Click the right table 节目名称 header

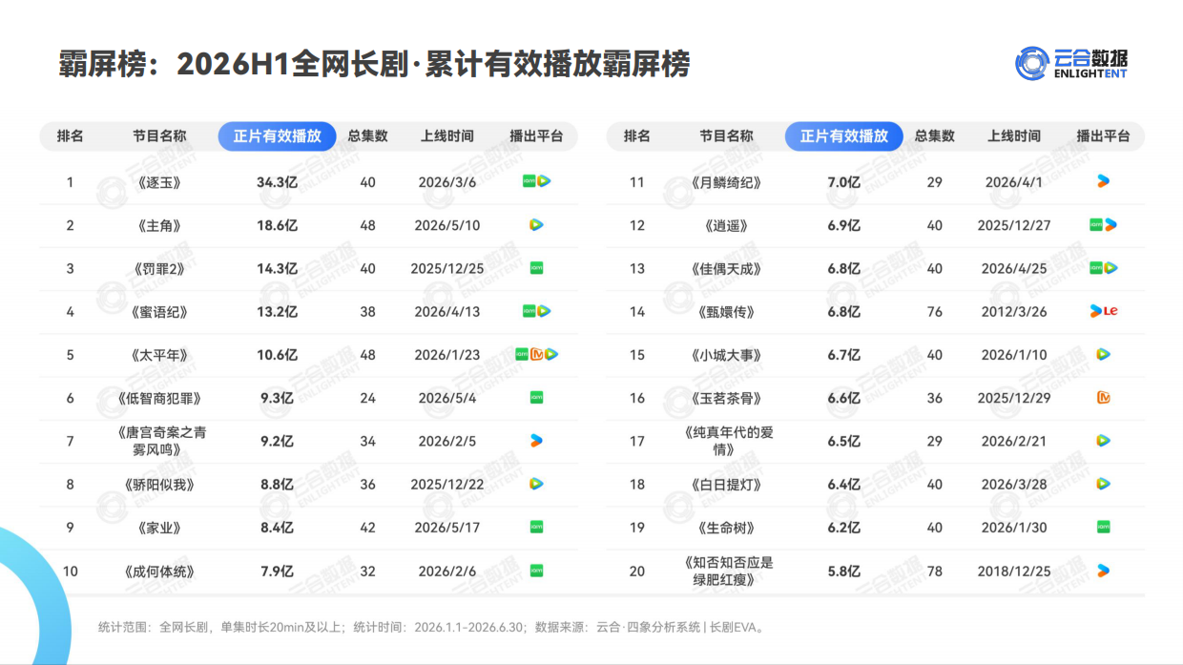pos(726,136)
